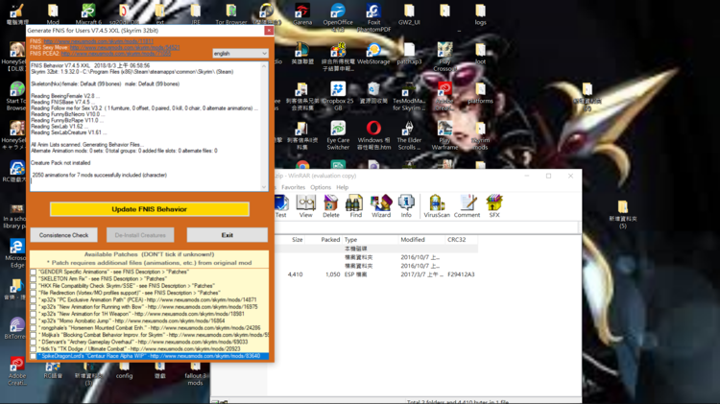
Task: Click the WinRAR Comment icon
Action: coord(467,205)
